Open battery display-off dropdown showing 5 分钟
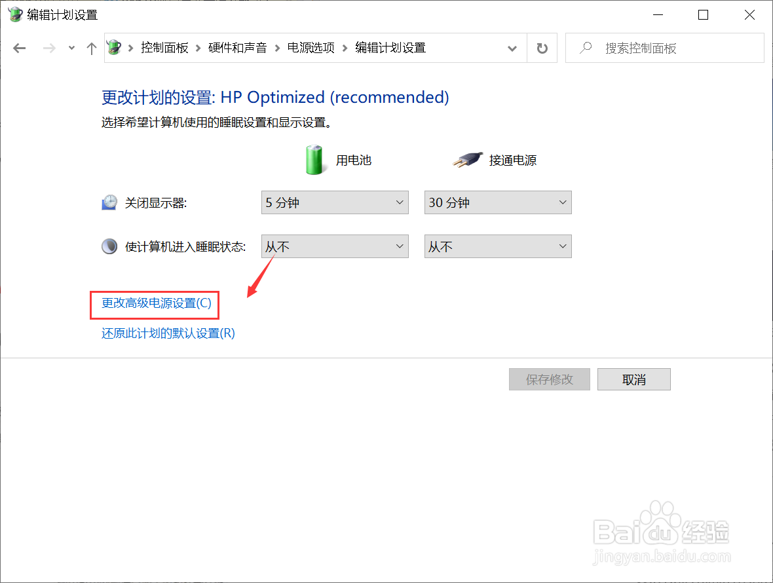 335,202
